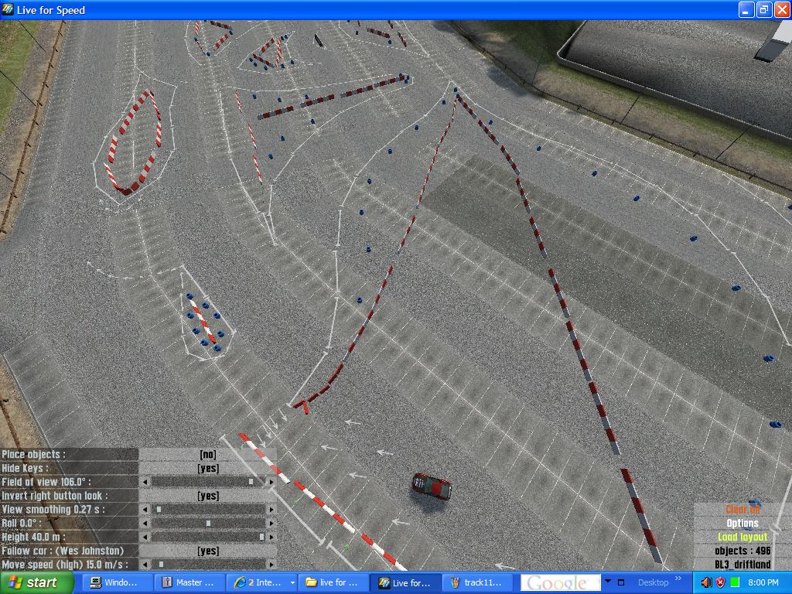This screenshot has width=792, height=594.
Task: Click the 8:00 PM clock
Action: tap(763, 582)
